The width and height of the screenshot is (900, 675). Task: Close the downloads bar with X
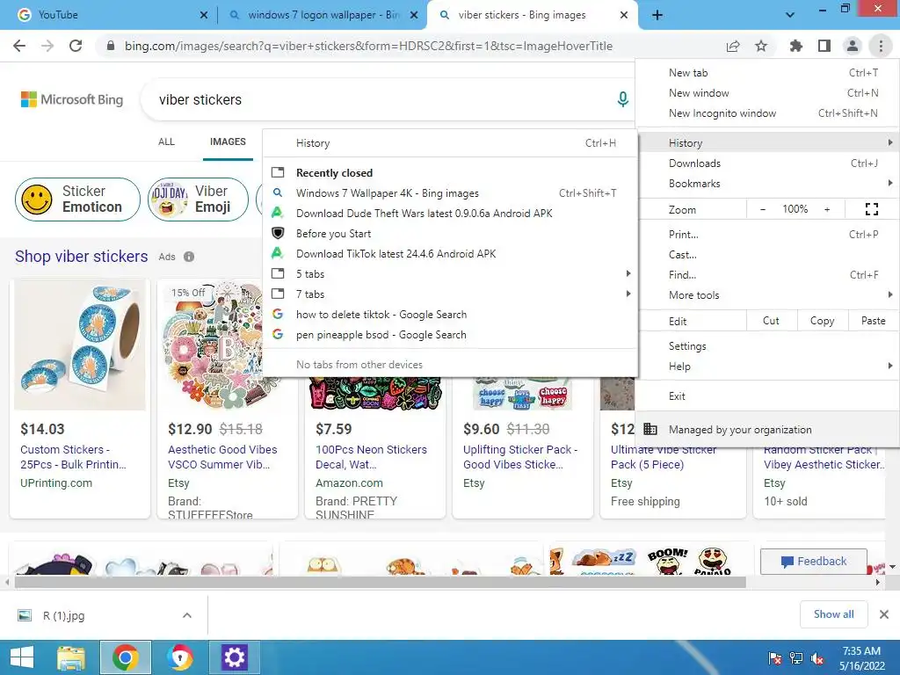tap(884, 614)
